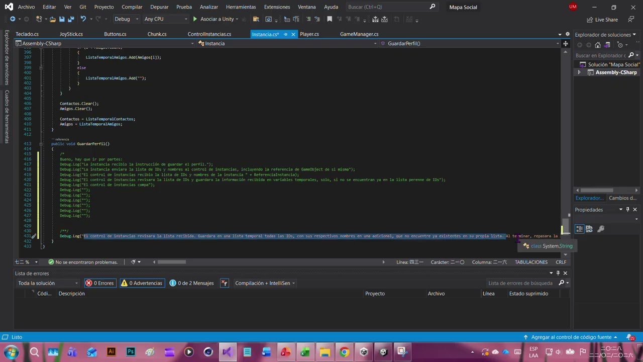
Task: Click the Alphabetical sort icon in Properties
Action: pyautogui.click(x=589, y=229)
